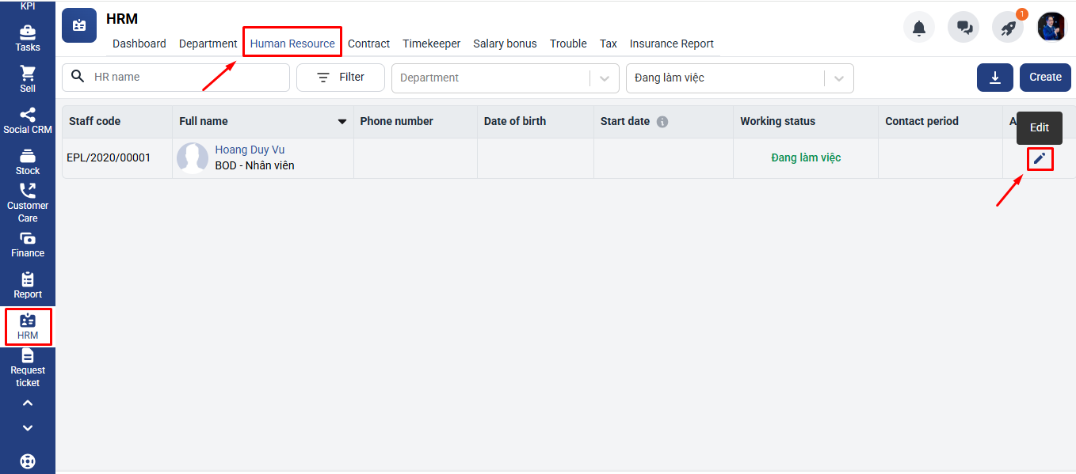Switch to the Timekeeper tab
Screen dimensions: 1076x474
click(431, 44)
